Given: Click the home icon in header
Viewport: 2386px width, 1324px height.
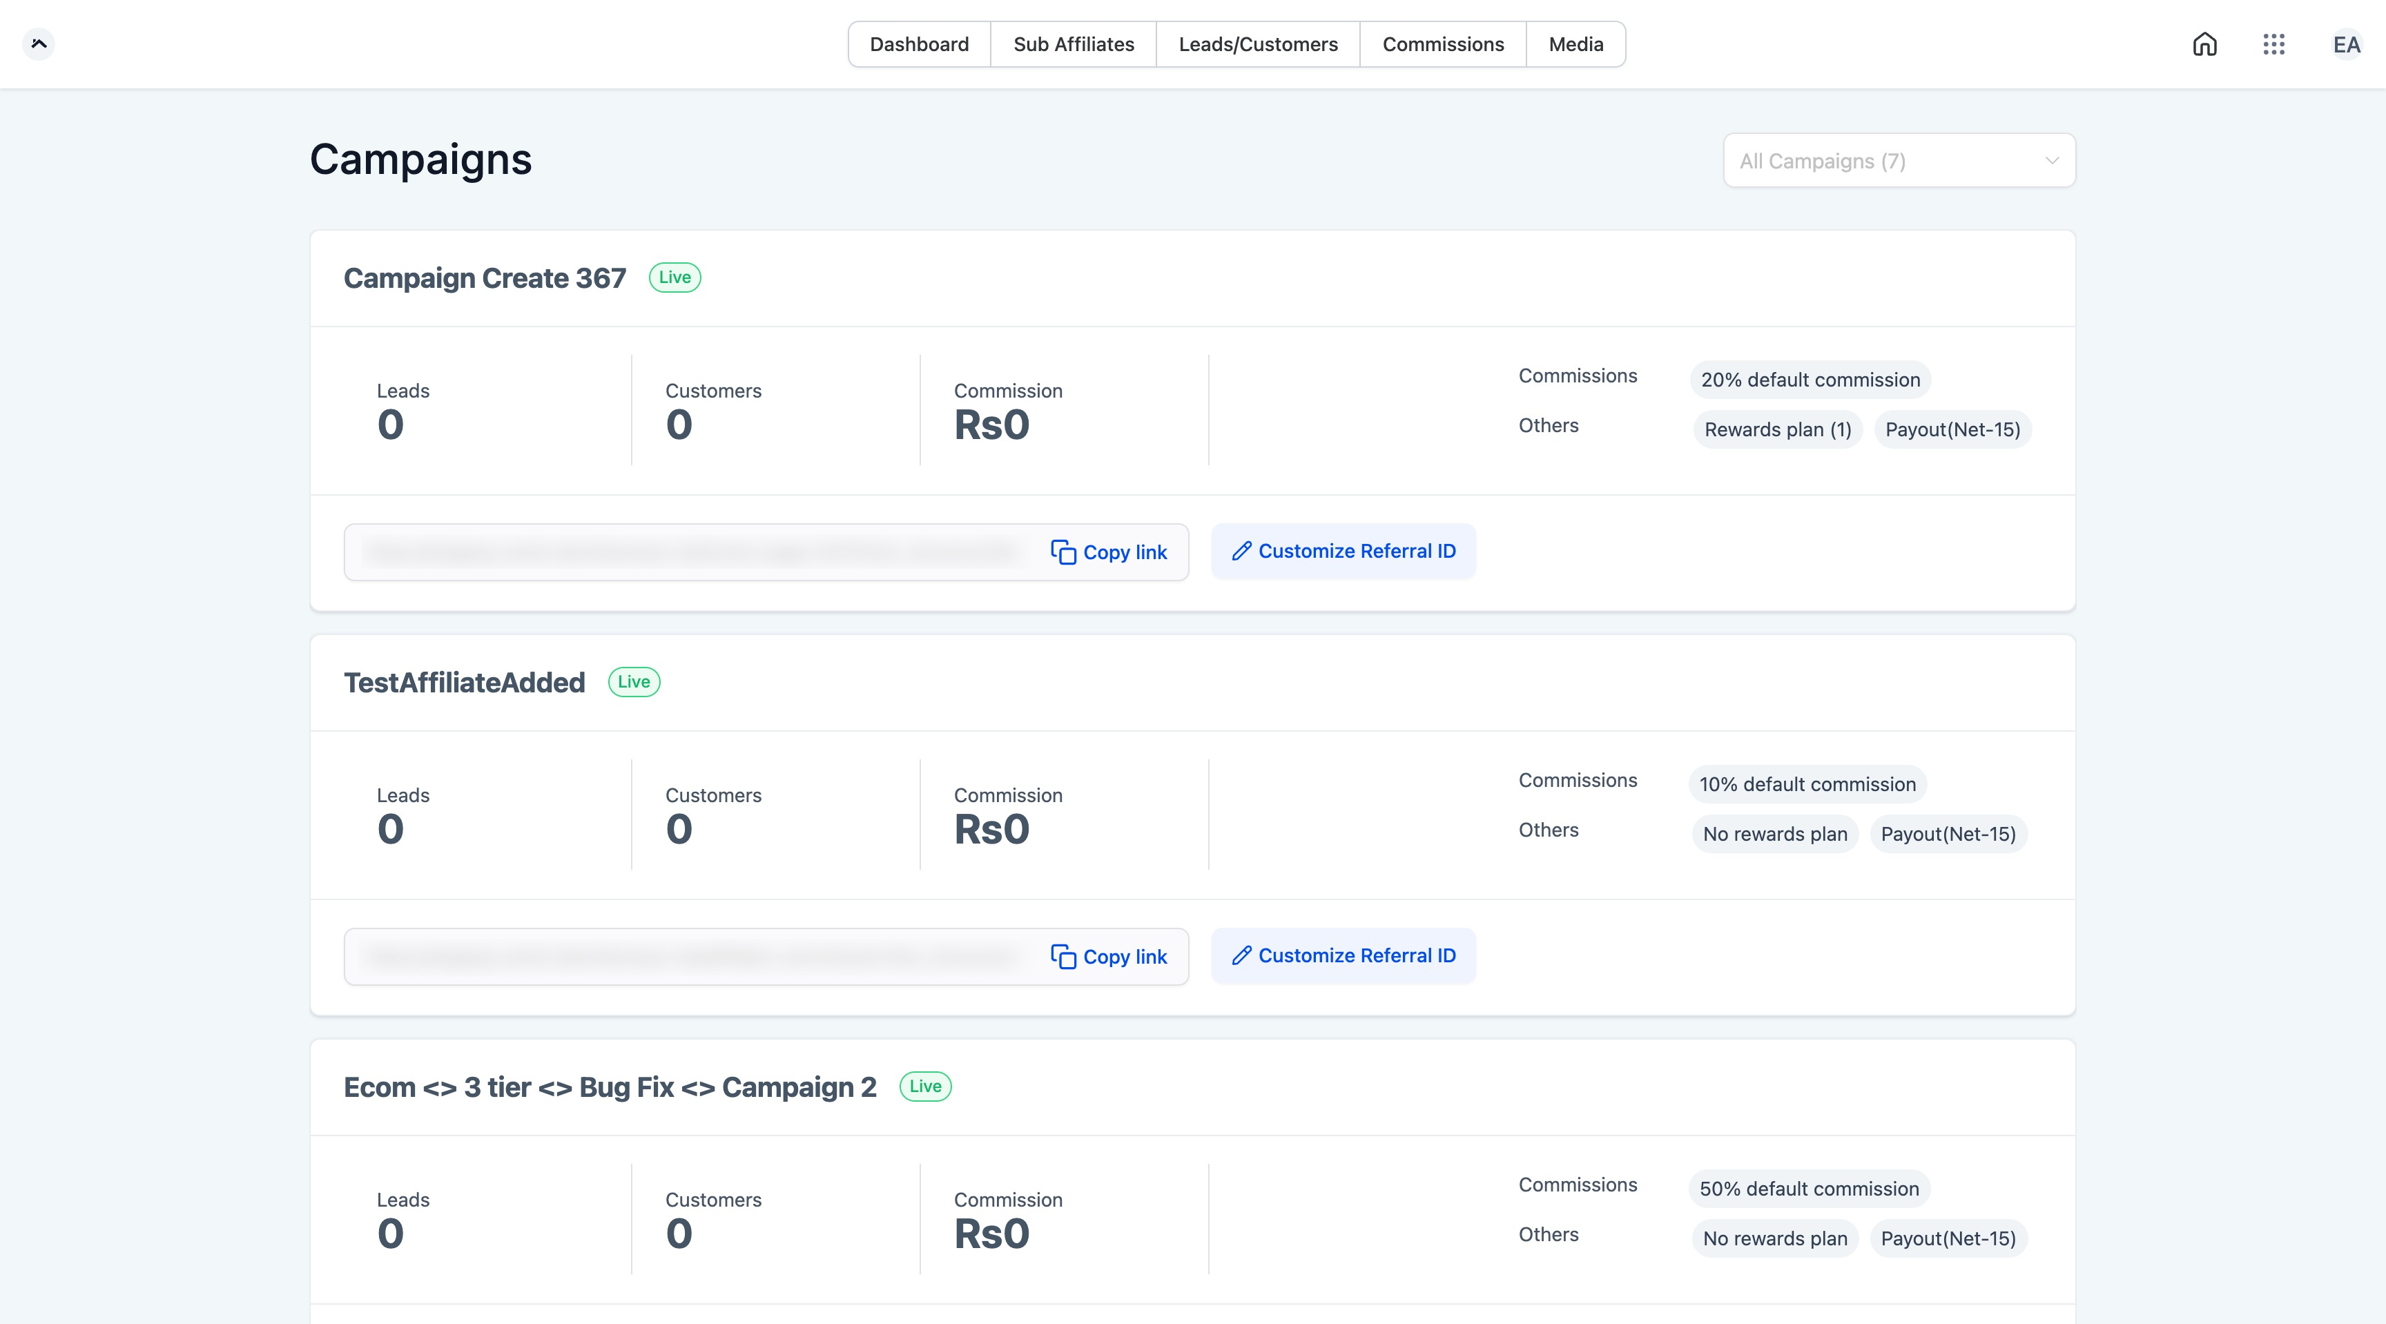Looking at the screenshot, I should tap(2204, 44).
